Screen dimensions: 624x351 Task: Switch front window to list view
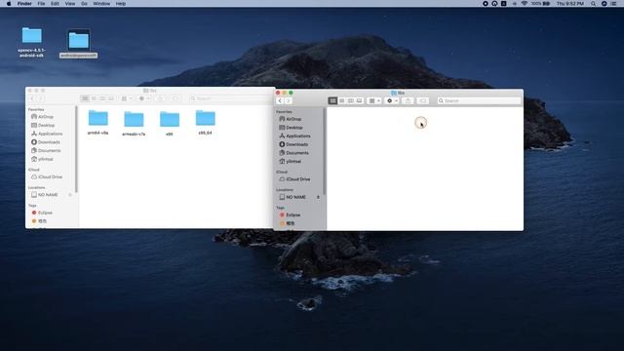(x=341, y=100)
